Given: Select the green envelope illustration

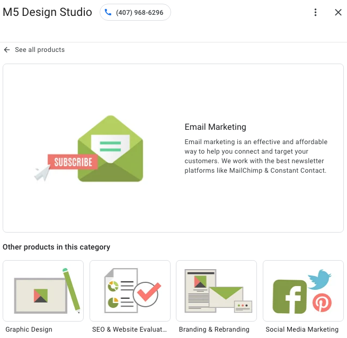Looking at the screenshot, I should click(x=110, y=148).
